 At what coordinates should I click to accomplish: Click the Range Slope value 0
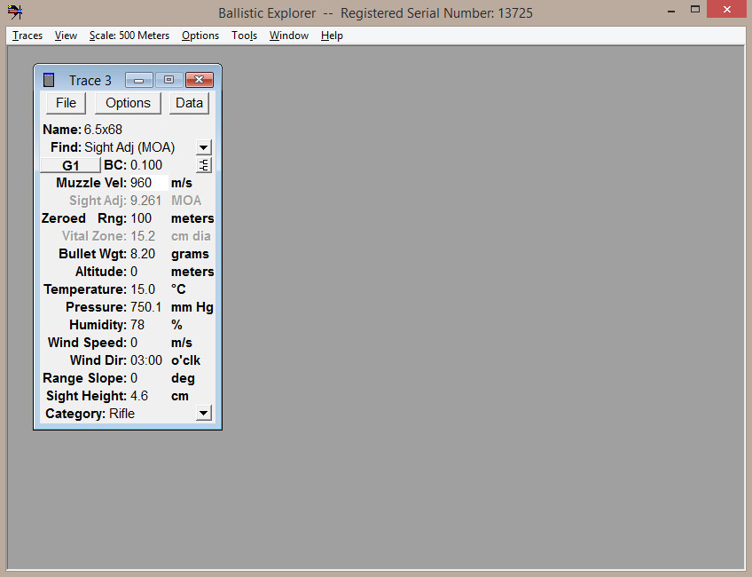[x=134, y=378]
